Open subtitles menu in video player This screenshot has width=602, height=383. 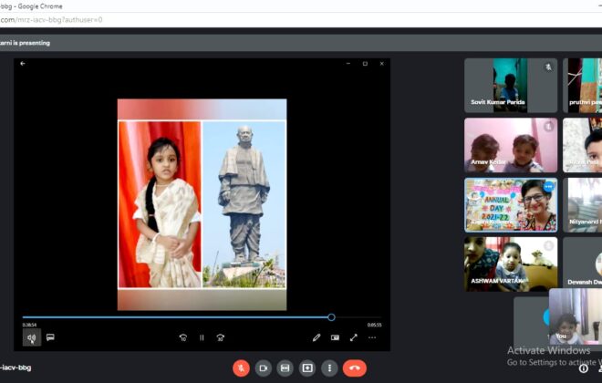point(50,337)
